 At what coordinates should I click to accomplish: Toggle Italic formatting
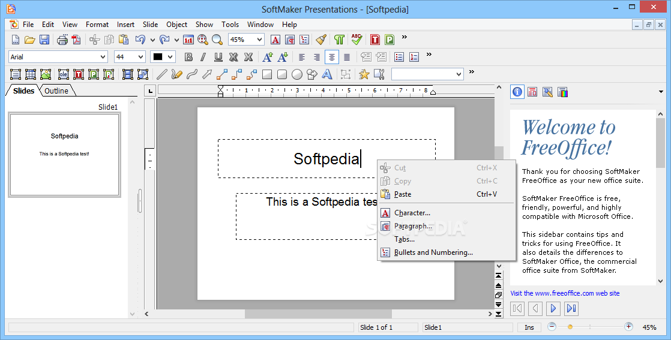203,57
